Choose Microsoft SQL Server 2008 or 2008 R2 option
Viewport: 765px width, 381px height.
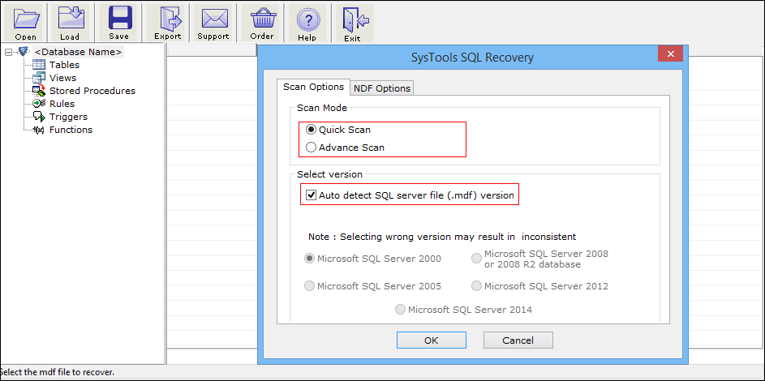477,259
